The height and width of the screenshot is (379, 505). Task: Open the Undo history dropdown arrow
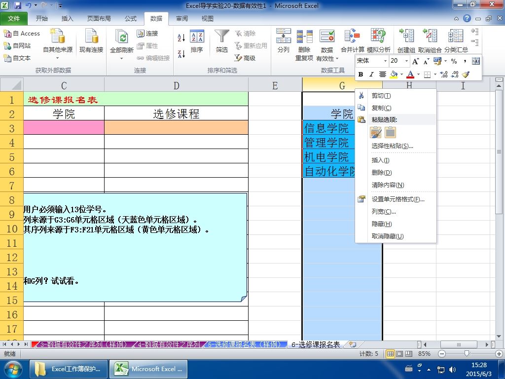[x=36, y=5]
